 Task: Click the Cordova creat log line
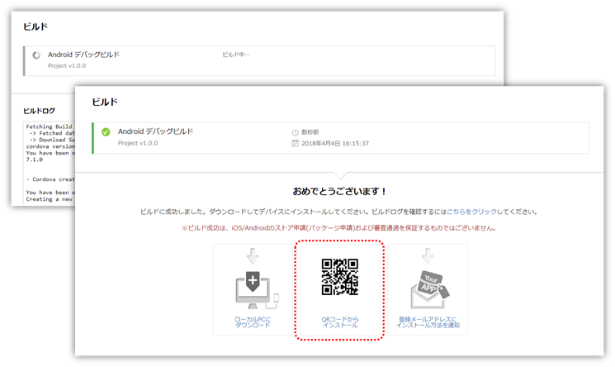pos(50,179)
